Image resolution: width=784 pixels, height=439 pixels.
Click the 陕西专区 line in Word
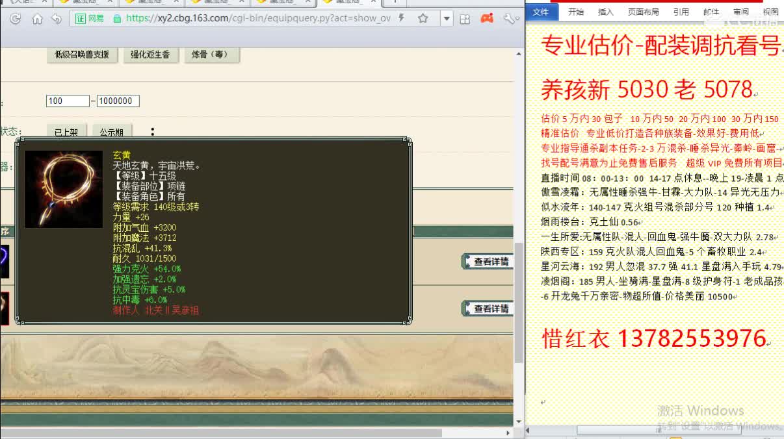pos(652,252)
